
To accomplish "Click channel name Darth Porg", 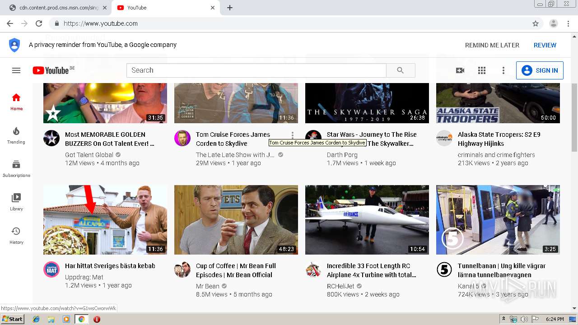I will click(342, 155).
